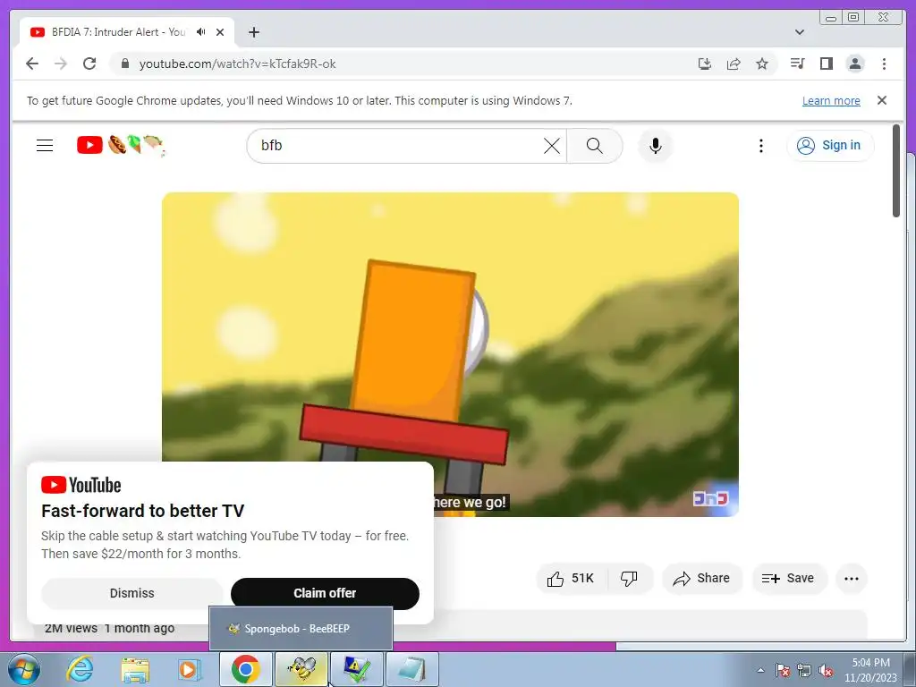Image resolution: width=916 pixels, height=687 pixels.
Task: Reload the YouTube page
Action: pyautogui.click(x=89, y=64)
